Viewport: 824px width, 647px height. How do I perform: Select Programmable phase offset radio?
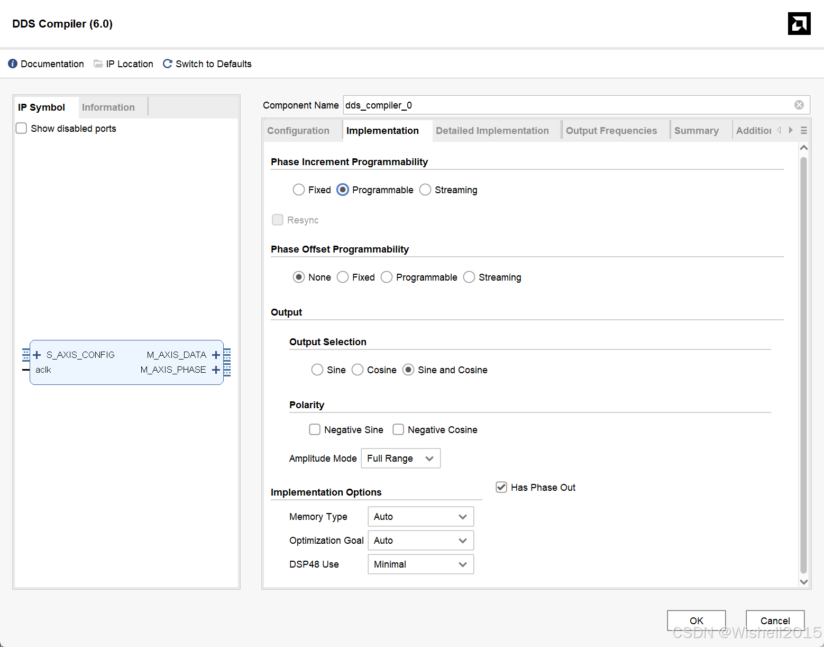[x=387, y=277]
